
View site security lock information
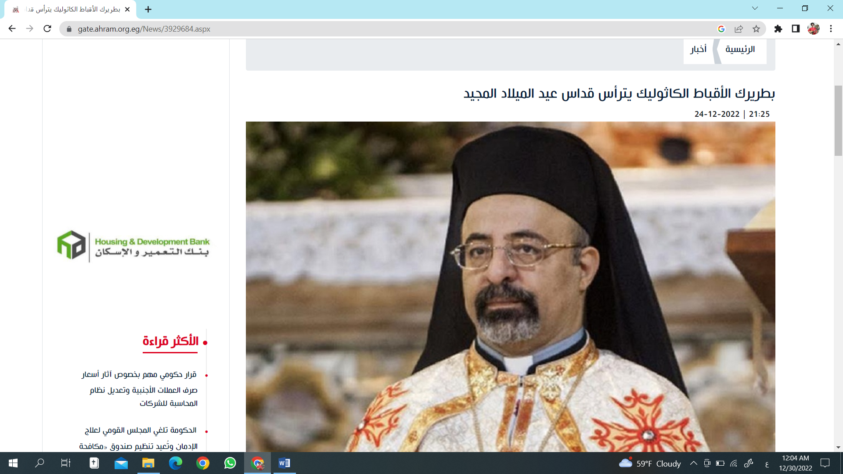pyautogui.click(x=69, y=29)
